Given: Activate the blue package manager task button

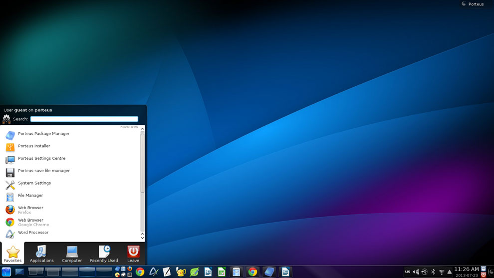Looking at the screenshot, I should [x=269, y=272].
